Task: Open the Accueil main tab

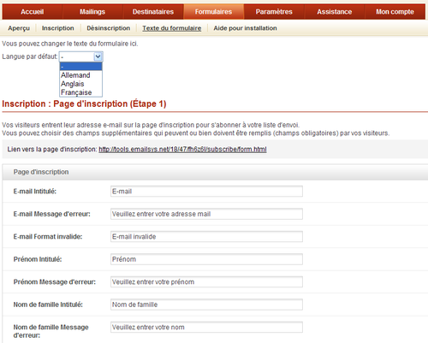Action: click(33, 12)
